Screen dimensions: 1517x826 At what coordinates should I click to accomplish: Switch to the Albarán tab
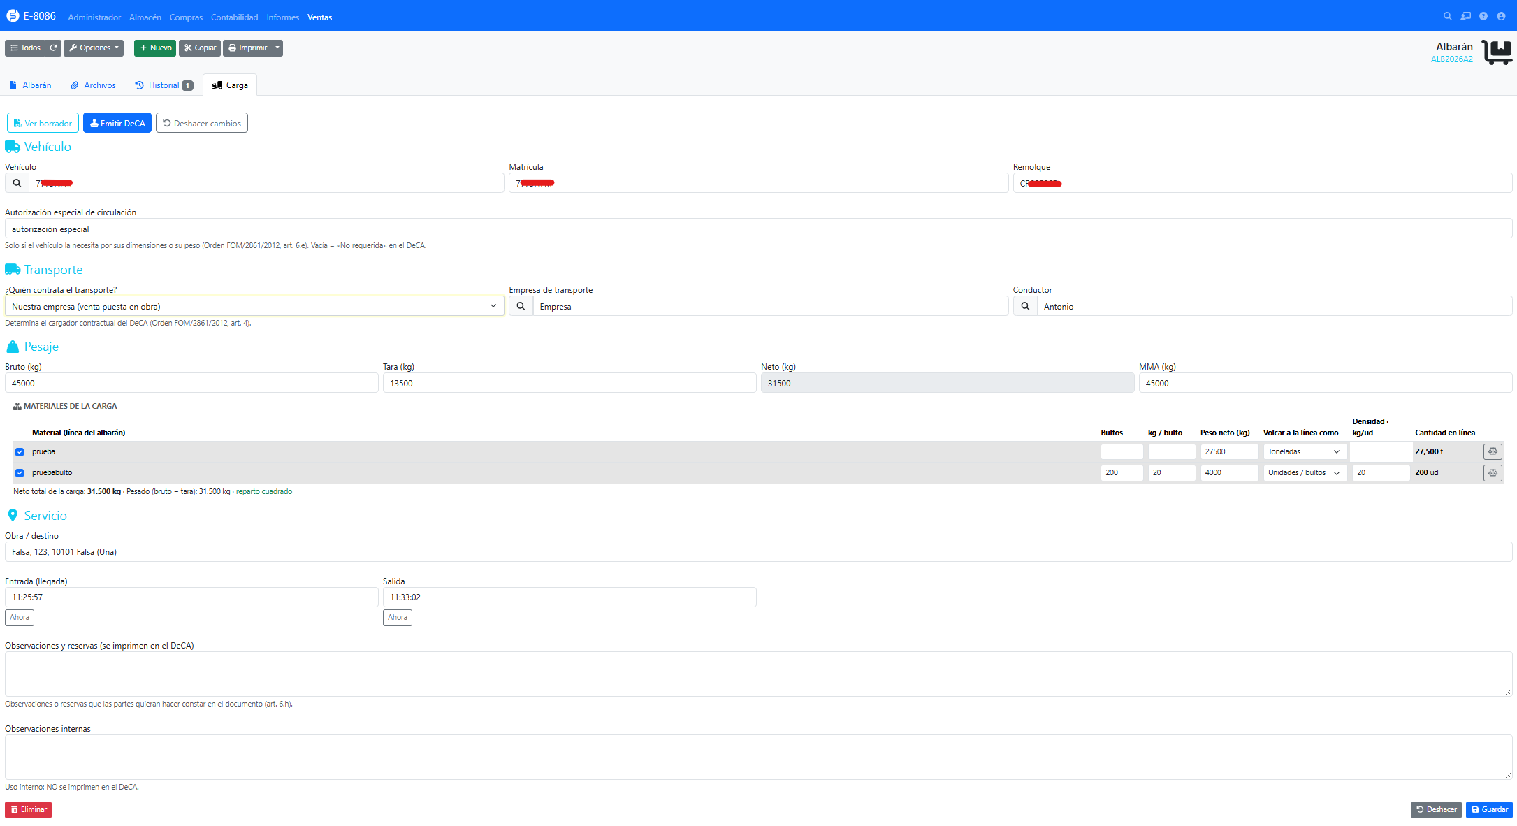[x=31, y=85]
